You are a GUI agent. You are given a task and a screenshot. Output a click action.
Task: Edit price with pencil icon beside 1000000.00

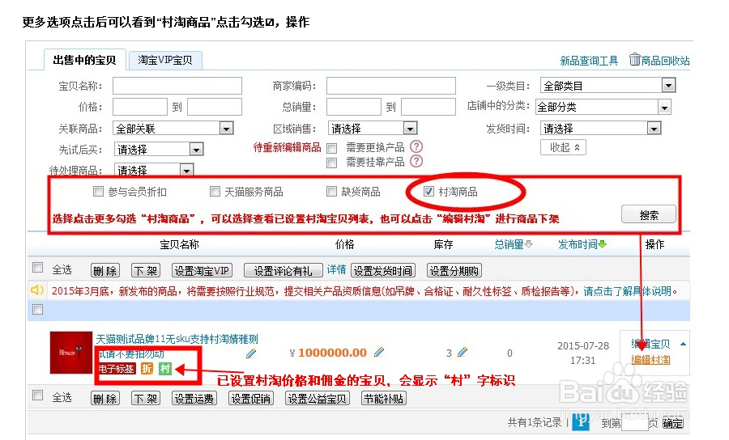pyautogui.click(x=379, y=353)
